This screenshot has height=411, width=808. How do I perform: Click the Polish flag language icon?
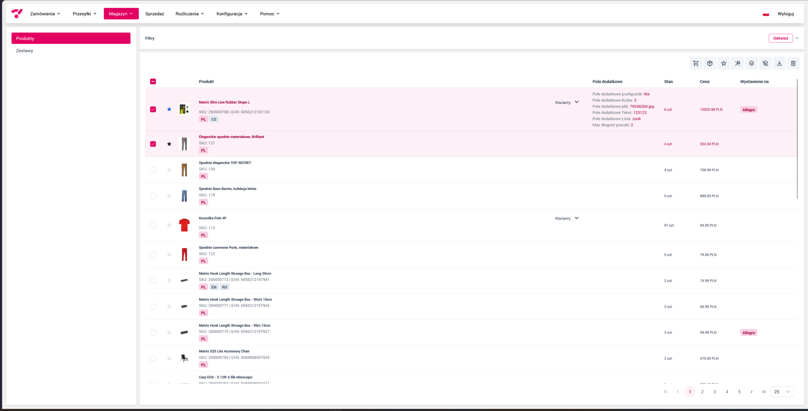point(766,14)
